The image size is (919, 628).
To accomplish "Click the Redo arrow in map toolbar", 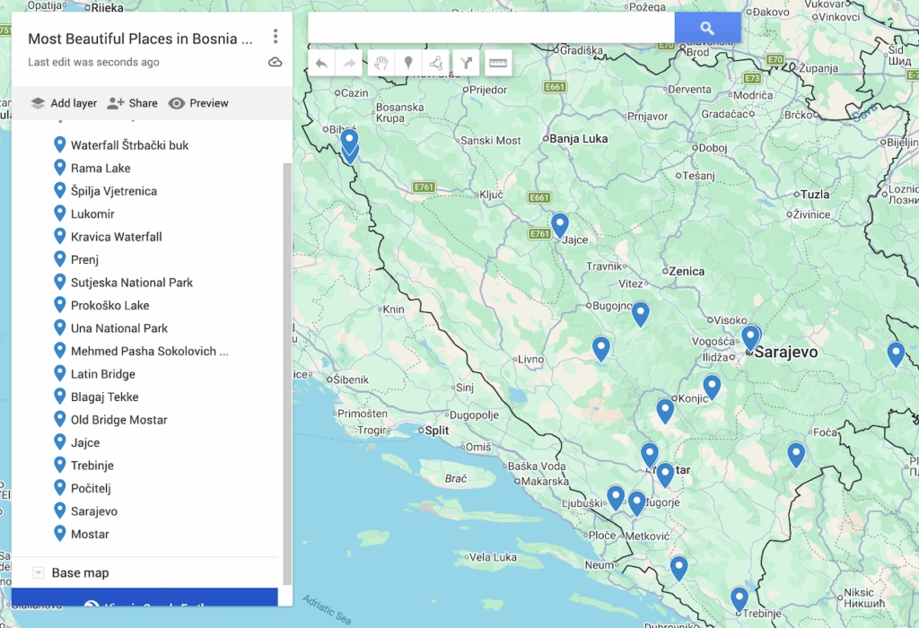I will [x=349, y=64].
